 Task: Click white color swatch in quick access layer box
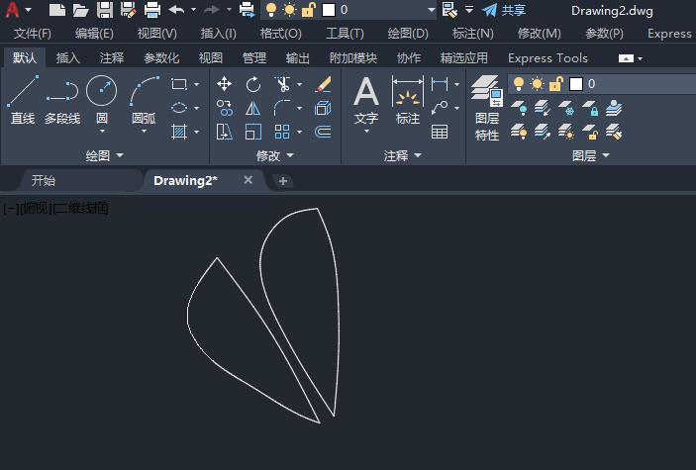pyautogui.click(x=329, y=10)
